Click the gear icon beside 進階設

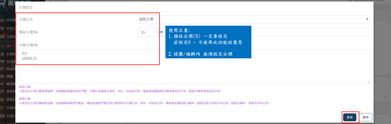point(2,100)
